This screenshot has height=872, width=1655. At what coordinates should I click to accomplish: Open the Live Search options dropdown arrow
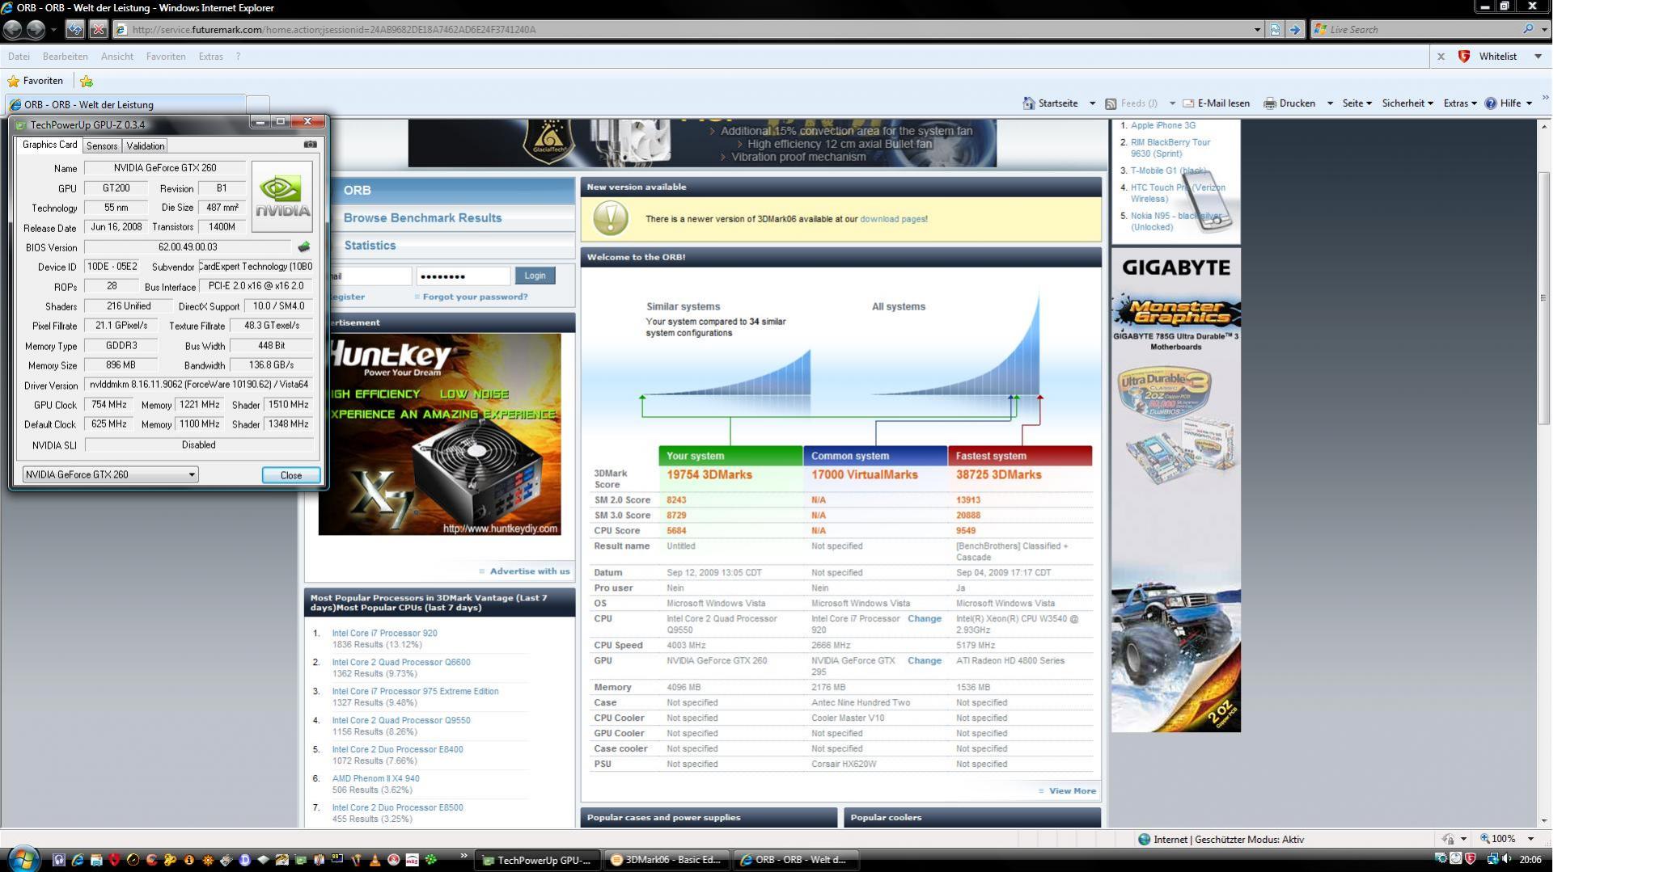coord(1544,29)
